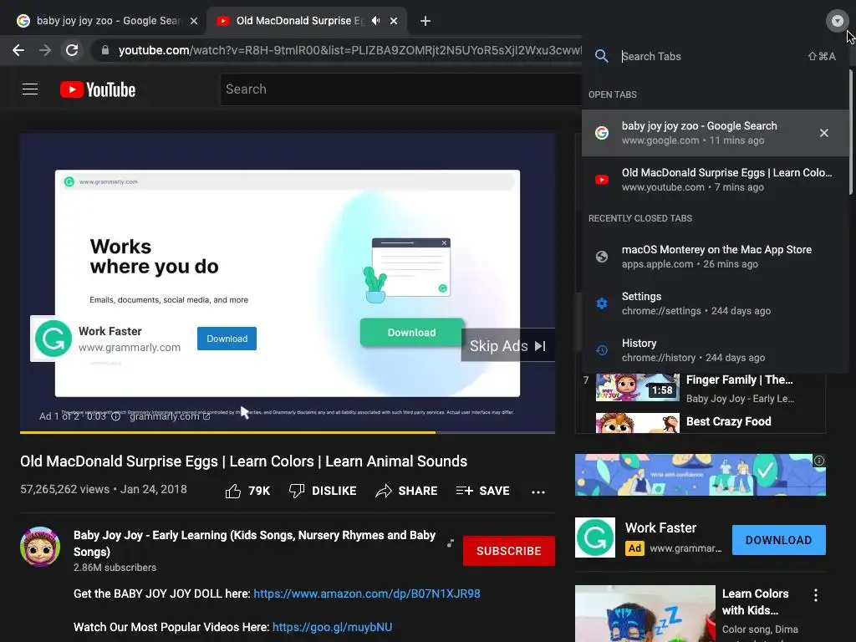Mute the audio icon on the YouTube tab

point(375,21)
